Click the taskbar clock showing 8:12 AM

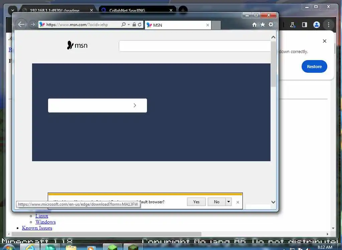(325, 247)
